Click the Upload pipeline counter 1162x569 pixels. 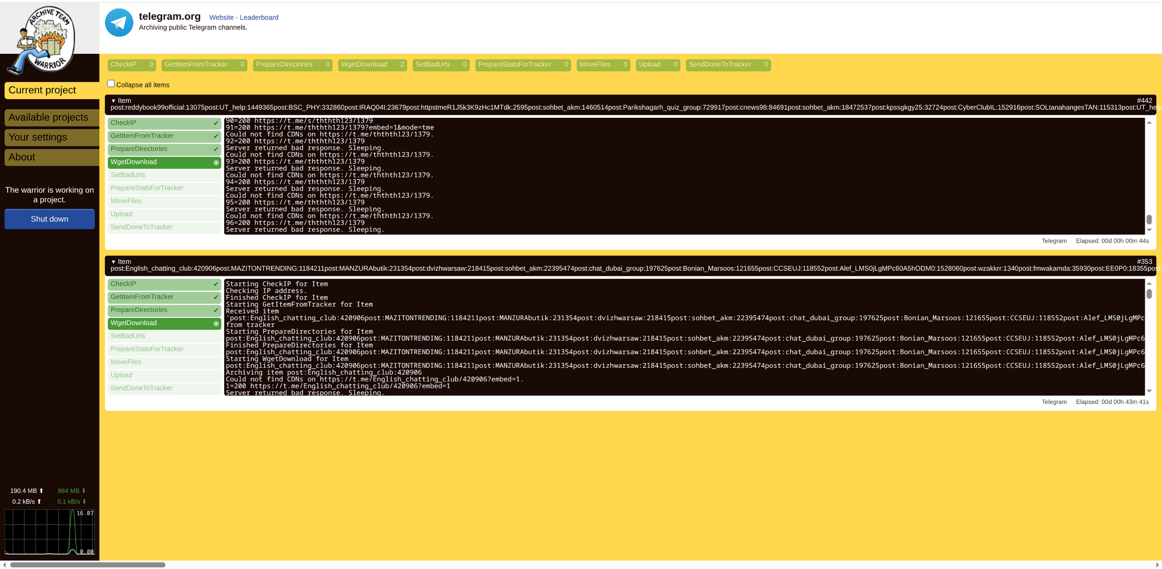[x=658, y=65]
